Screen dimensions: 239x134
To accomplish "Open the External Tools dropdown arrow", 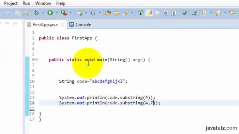I will 71,13.
